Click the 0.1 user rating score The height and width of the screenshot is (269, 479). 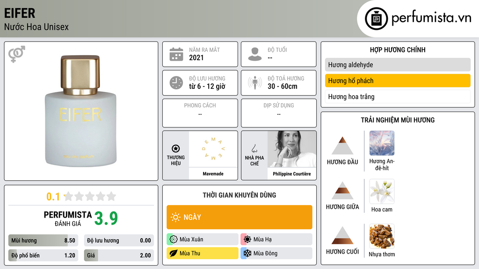[x=53, y=197]
